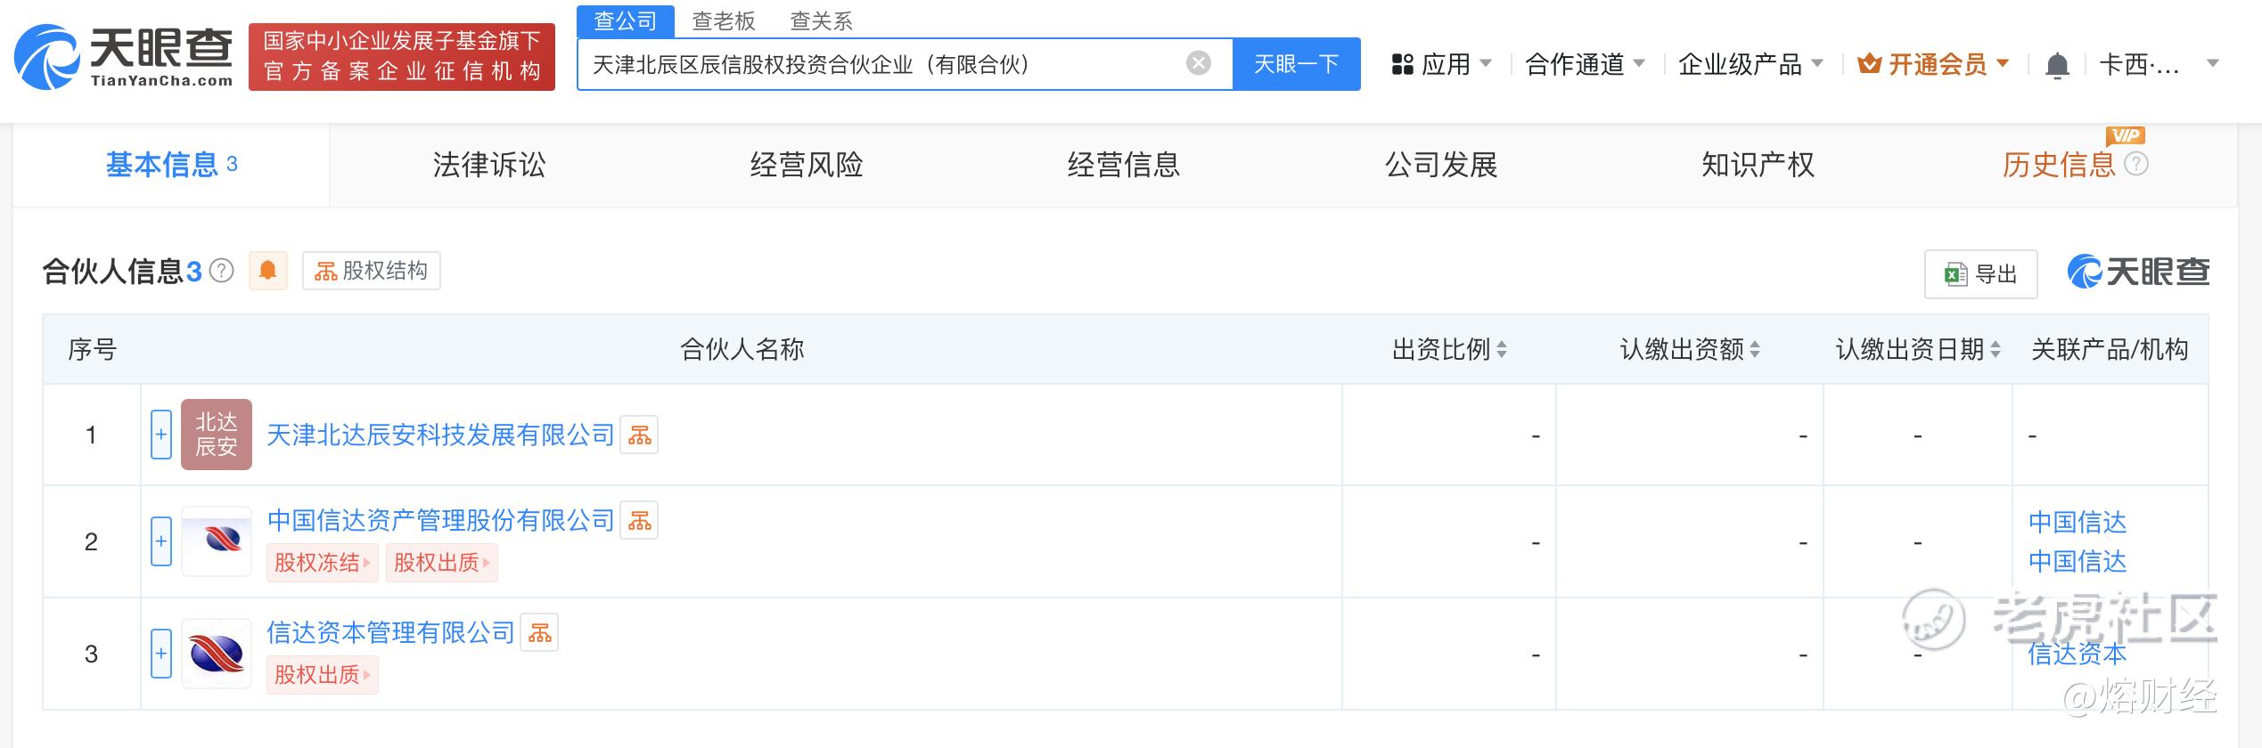Open the TianYanCha logo homepage

[x=123, y=57]
